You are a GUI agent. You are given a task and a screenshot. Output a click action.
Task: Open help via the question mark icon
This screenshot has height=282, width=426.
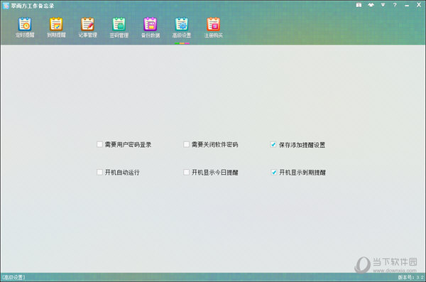coord(395,5)
